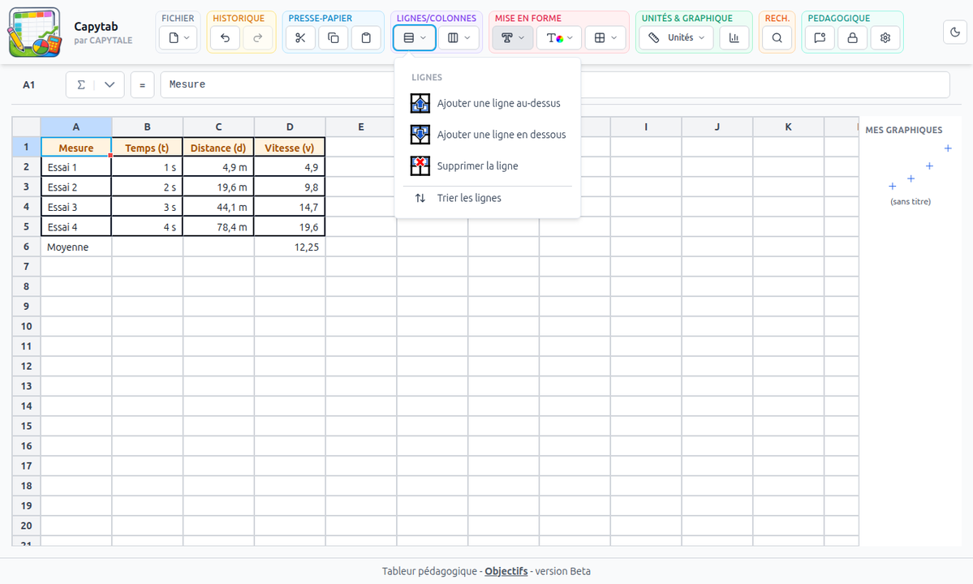Click the Pédagogique comment flag icon

[820, 38]
